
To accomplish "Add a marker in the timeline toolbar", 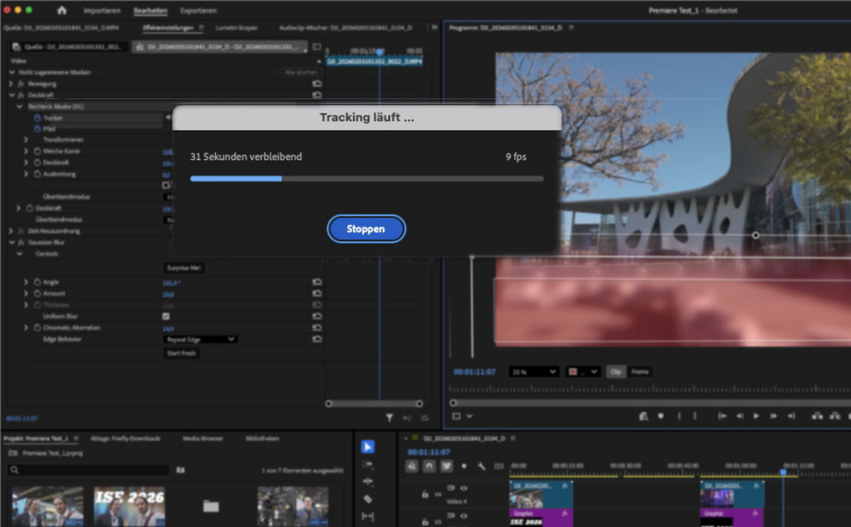I will click(x=465, y=466).
